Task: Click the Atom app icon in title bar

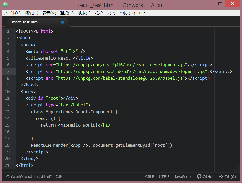Action: pos(5,5)
